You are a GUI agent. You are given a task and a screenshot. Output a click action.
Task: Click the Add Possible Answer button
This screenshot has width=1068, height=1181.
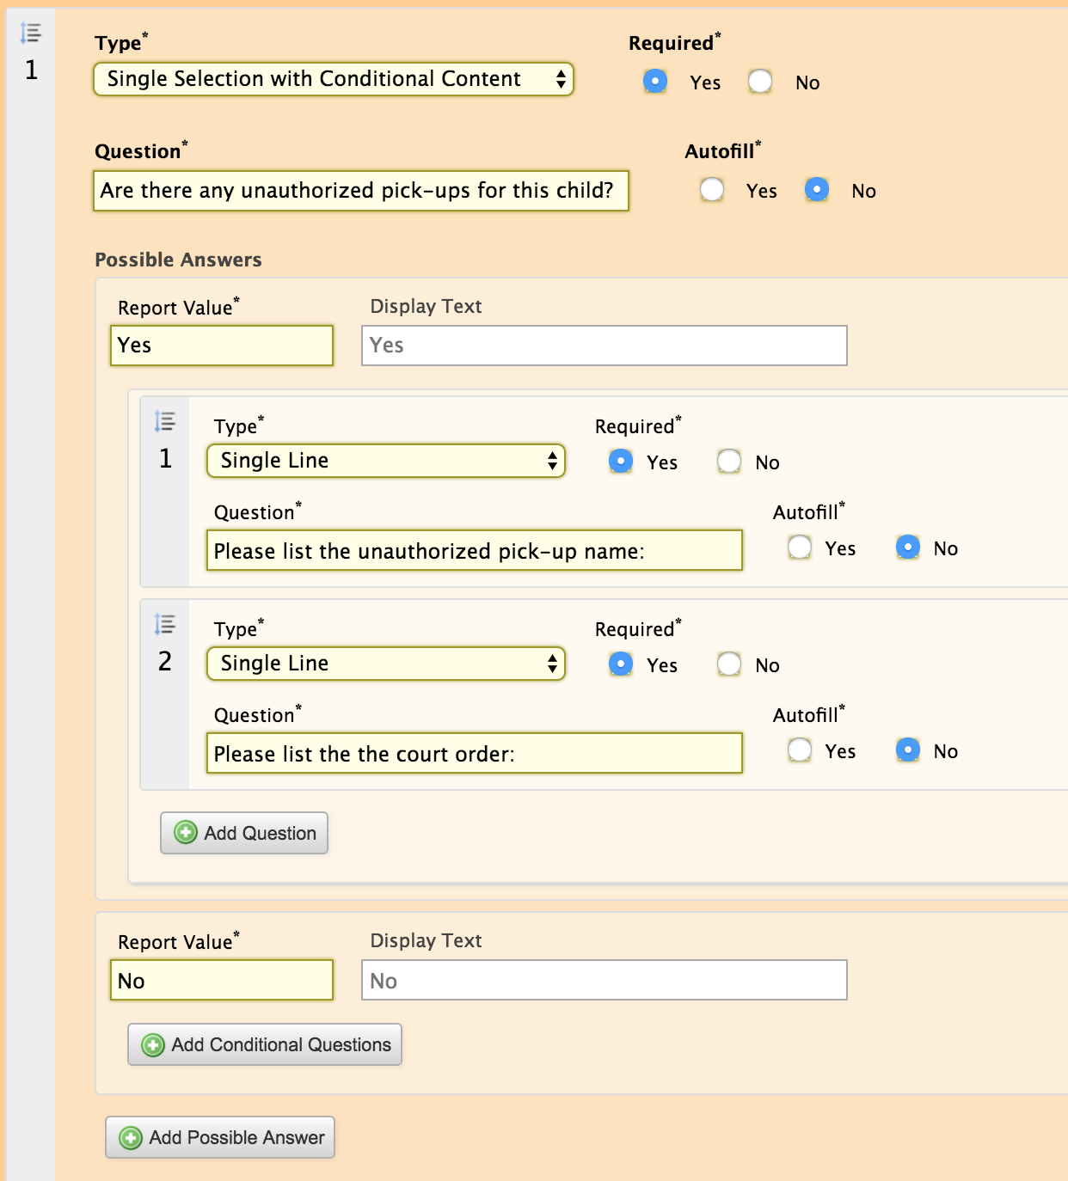220,1138
